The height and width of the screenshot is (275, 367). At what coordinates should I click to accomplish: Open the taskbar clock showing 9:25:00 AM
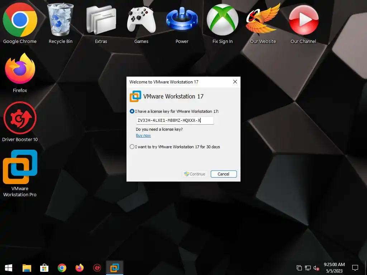point(334,268)
